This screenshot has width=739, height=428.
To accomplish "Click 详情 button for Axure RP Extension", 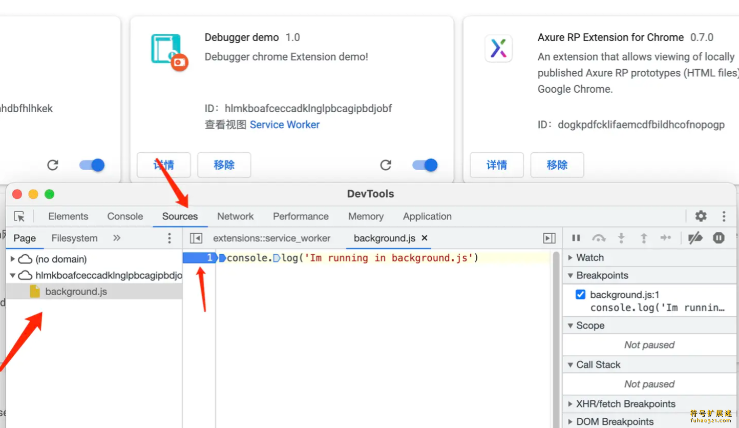I will [497, 165].
